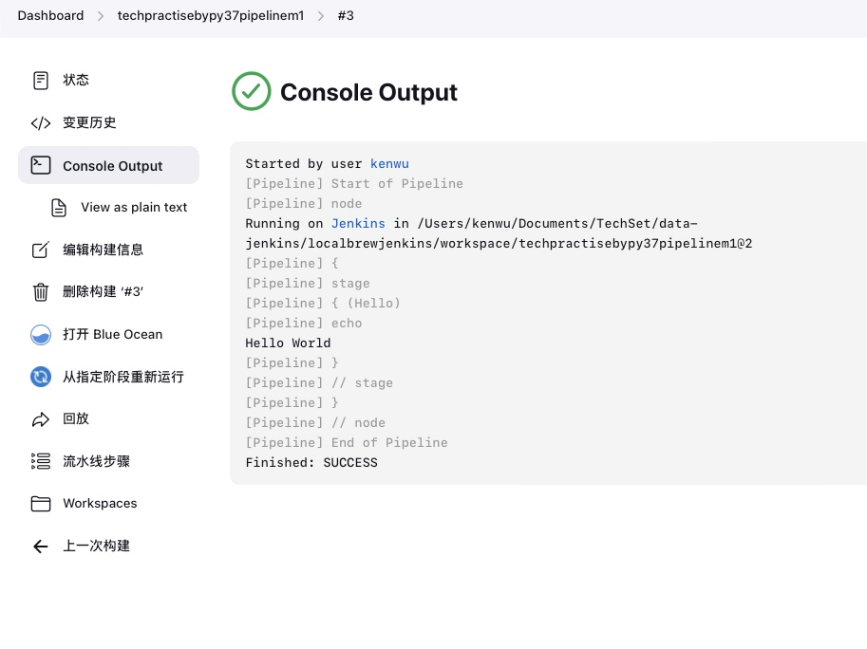Image resolution: width=867 pixels, height=649 pixels.
Task: Click the restart from stage icon
Action: 41,377
